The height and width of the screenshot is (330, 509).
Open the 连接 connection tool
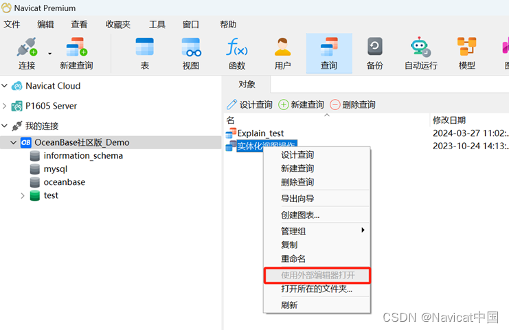[27, 54]
